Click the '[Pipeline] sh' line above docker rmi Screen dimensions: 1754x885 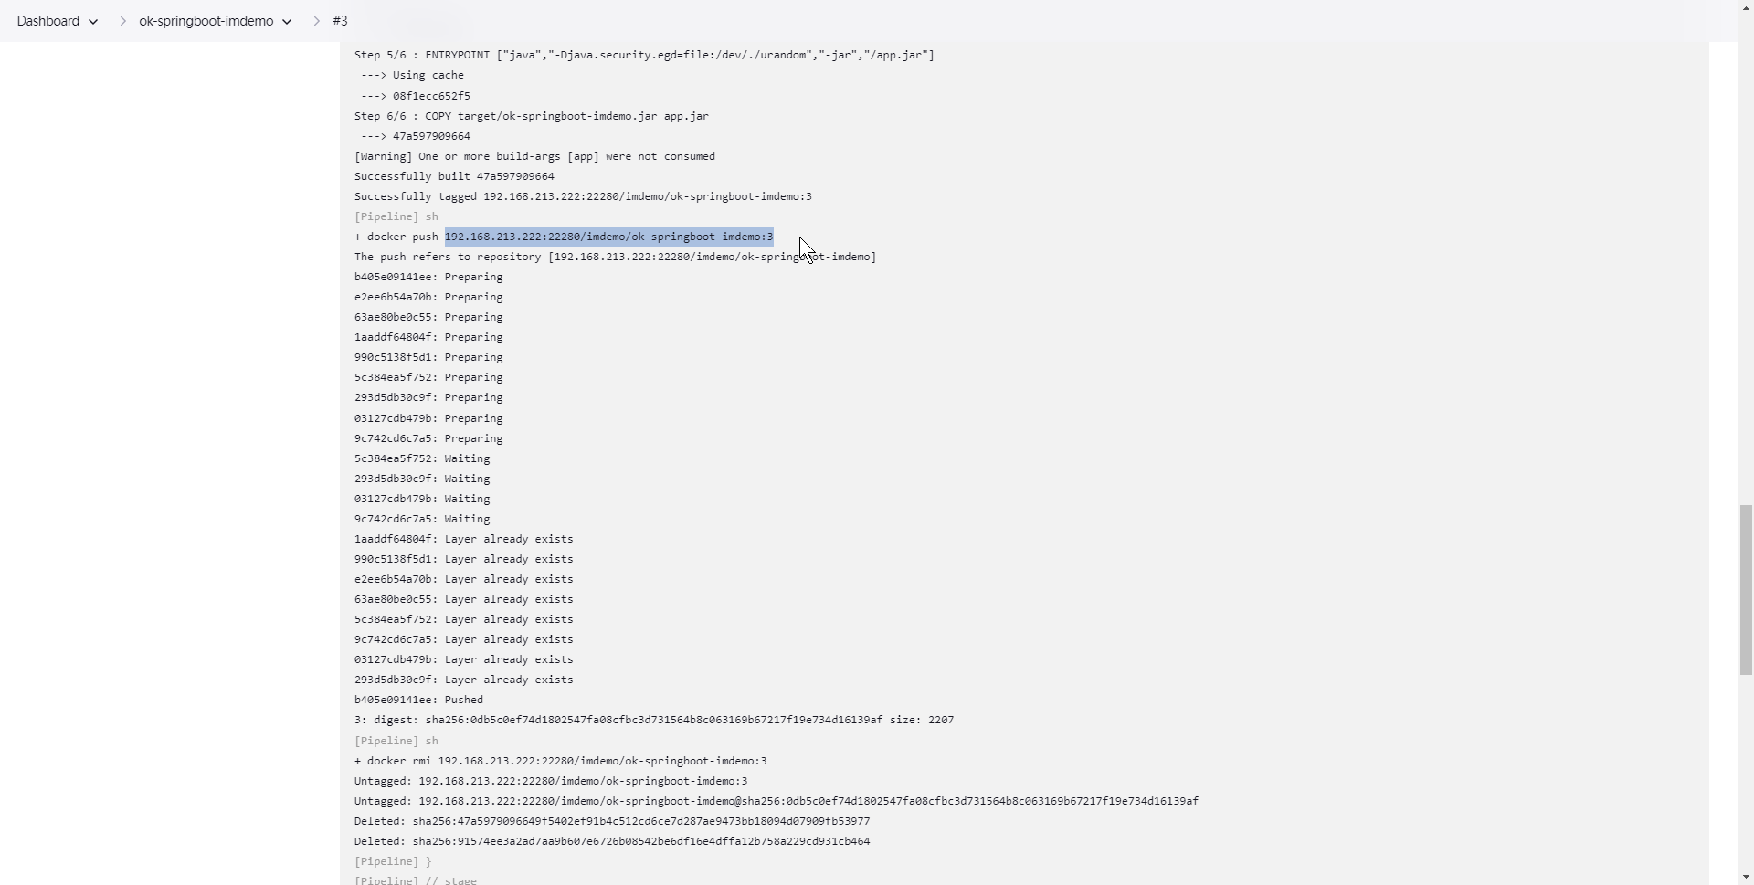(396, 742)
